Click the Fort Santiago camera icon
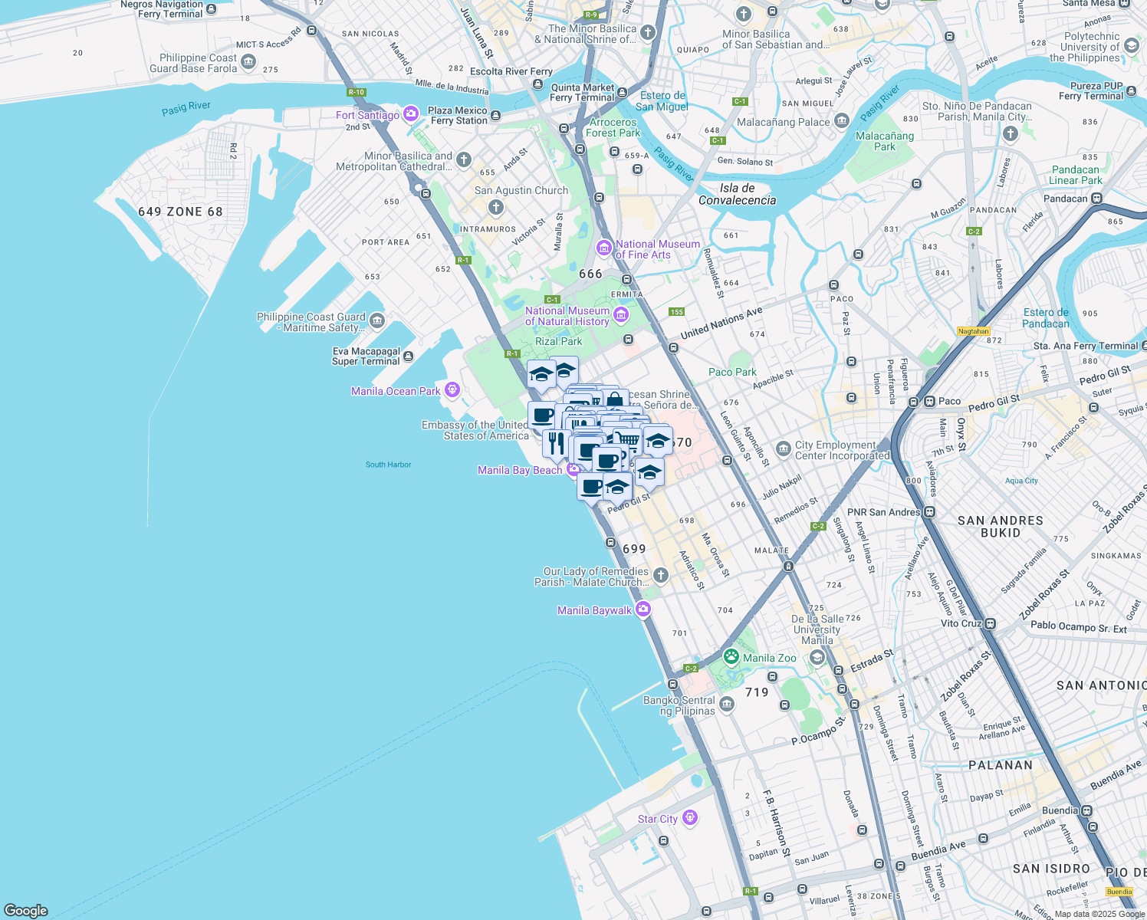Screen dimensions: 1147x920 411,114
